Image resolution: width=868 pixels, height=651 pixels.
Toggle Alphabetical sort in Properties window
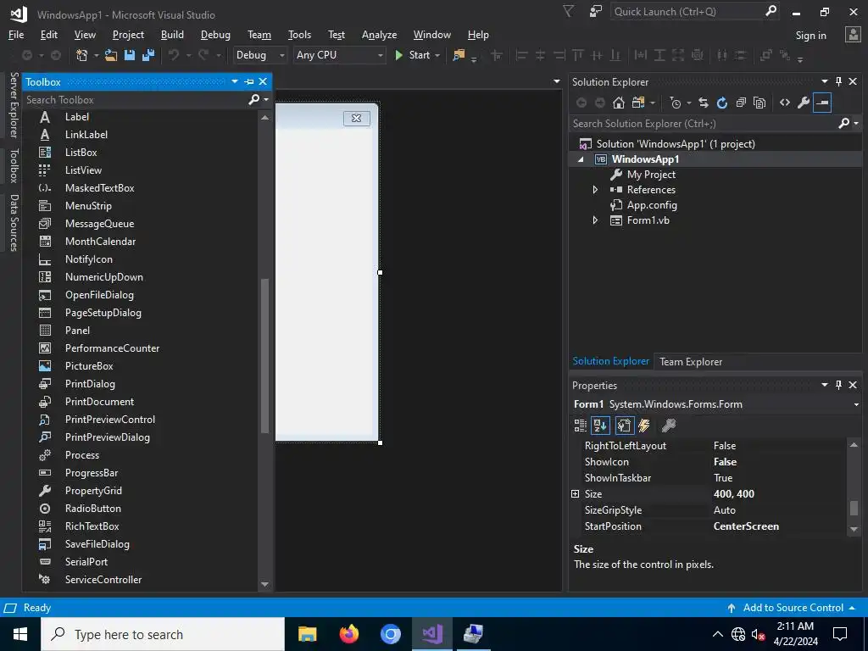(x=601, y=426)
